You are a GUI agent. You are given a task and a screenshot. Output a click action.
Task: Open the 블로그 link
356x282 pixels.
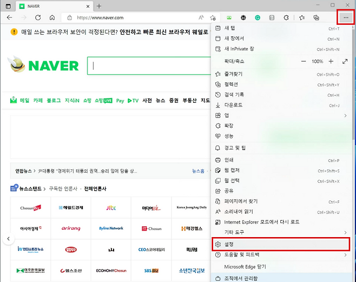(x=54, y=100)
